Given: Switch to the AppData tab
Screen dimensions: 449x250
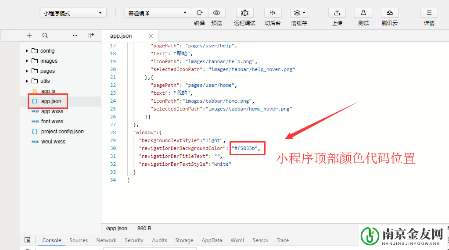Looking at the screenshot, I should (x=212, y=240).
